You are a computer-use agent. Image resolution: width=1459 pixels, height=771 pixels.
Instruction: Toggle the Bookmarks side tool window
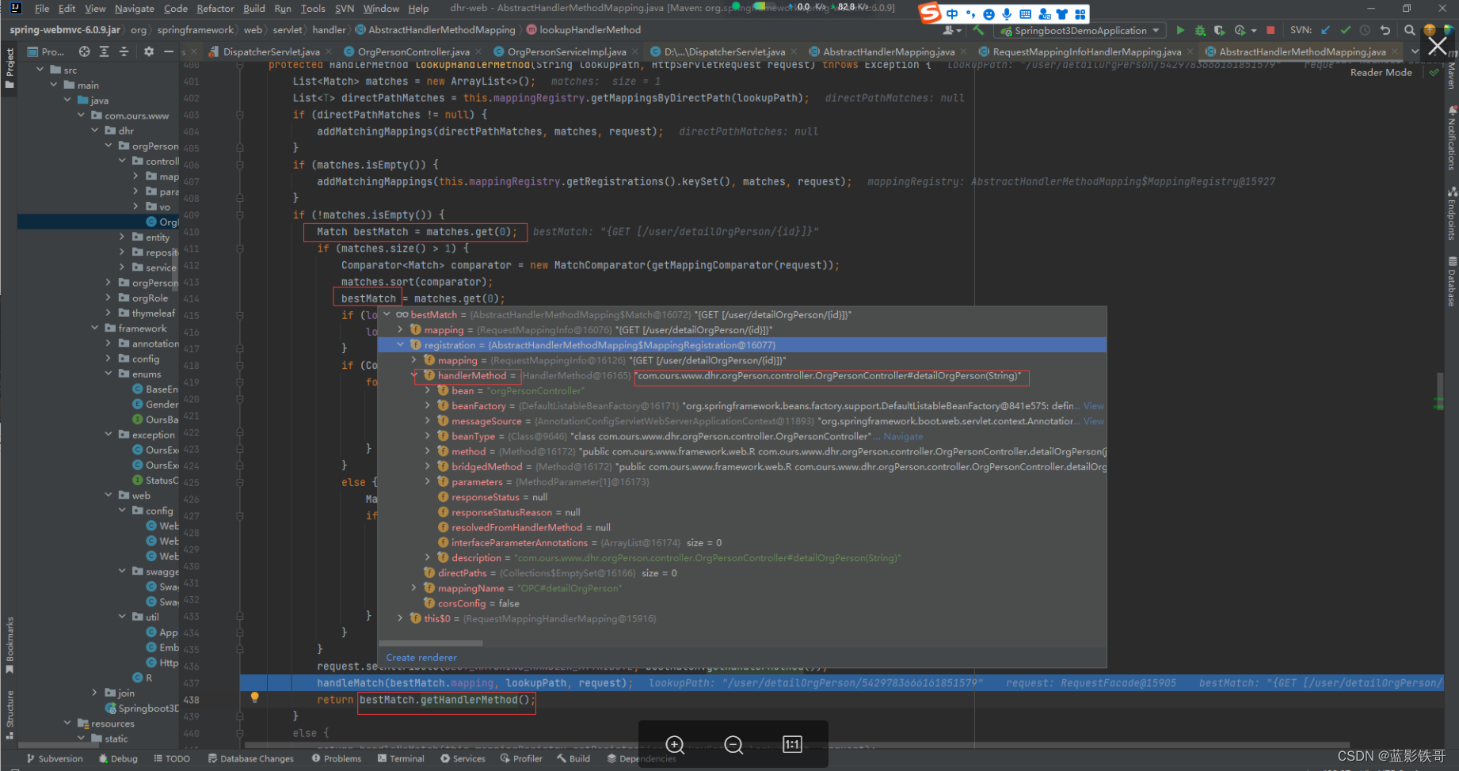click(10, 645)
